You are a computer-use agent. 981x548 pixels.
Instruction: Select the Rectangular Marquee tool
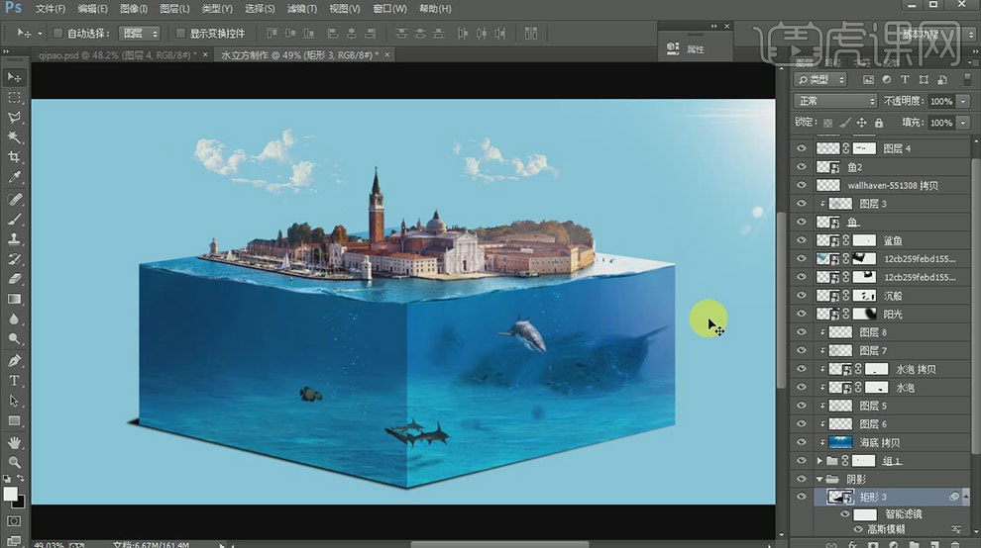(14, 98)
